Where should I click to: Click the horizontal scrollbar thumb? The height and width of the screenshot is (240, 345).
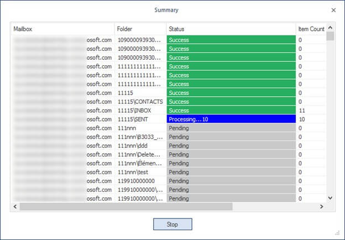[126, 207]
